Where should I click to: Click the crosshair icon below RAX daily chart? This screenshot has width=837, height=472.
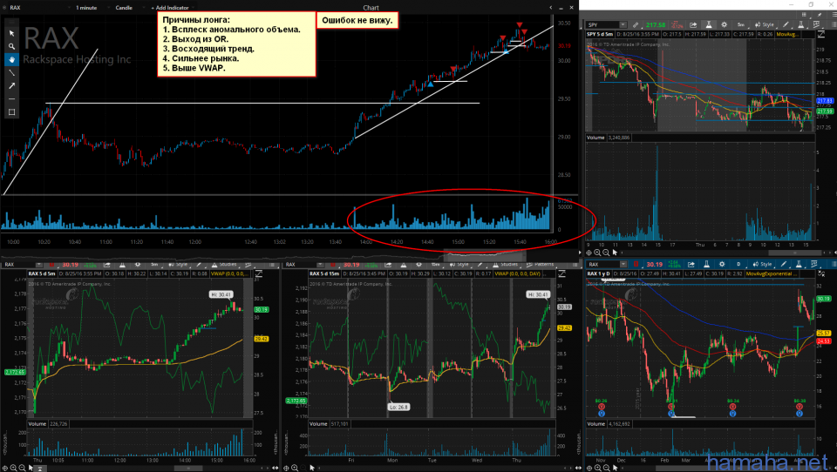589,468
